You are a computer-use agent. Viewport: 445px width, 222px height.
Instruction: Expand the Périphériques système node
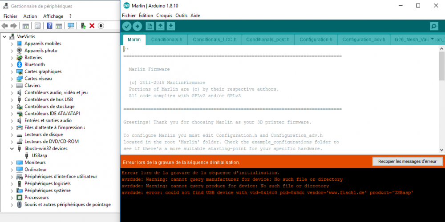(12, 190)
